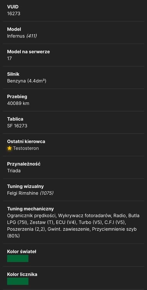Select the Infernus model name

(x=16, y=36)
